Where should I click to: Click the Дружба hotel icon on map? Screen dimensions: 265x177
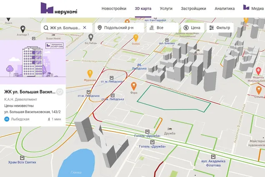coord(169,129)
